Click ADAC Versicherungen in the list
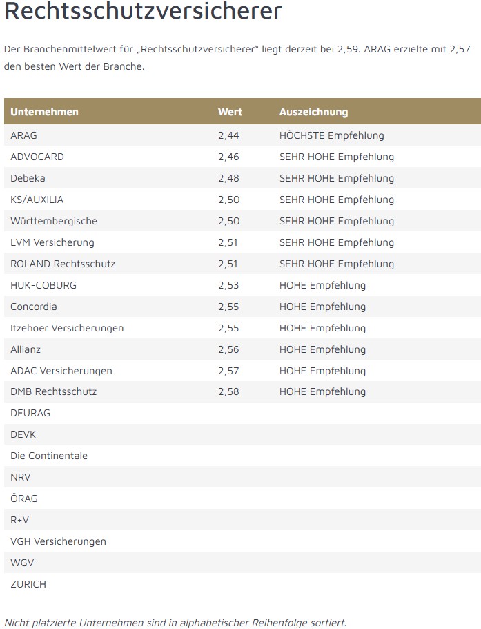The image size is (481, 629). (61, 371)
